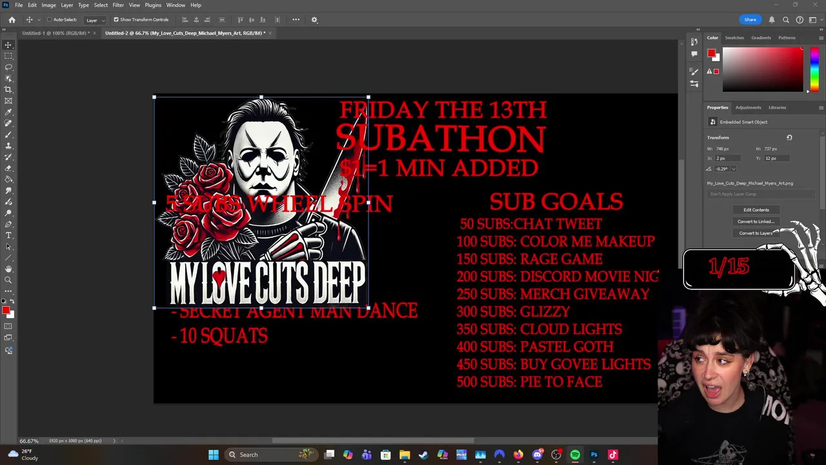Switch to the Libraries tab
The height and width of the screenshot is (465, 826).
[x=777, y=107]
